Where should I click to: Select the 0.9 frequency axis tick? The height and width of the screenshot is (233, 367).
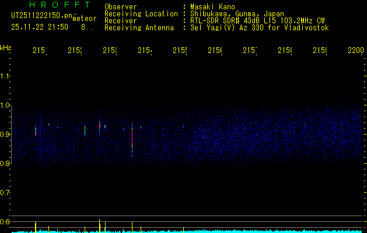click(5, 135)
